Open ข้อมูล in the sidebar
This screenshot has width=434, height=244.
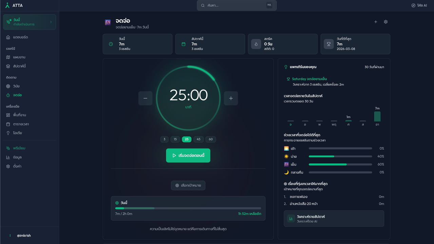[30, 157]
